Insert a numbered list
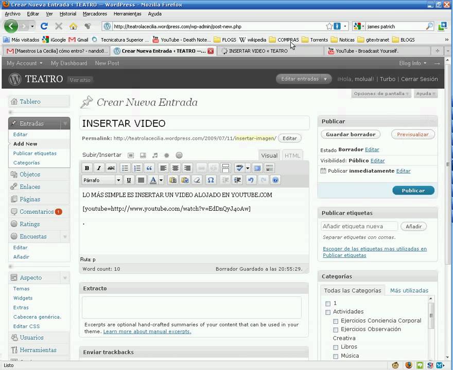453x370 pixels. coord(137,168)
